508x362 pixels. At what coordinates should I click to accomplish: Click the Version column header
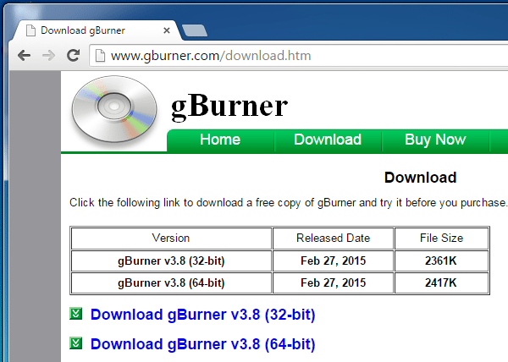[171, 239]
